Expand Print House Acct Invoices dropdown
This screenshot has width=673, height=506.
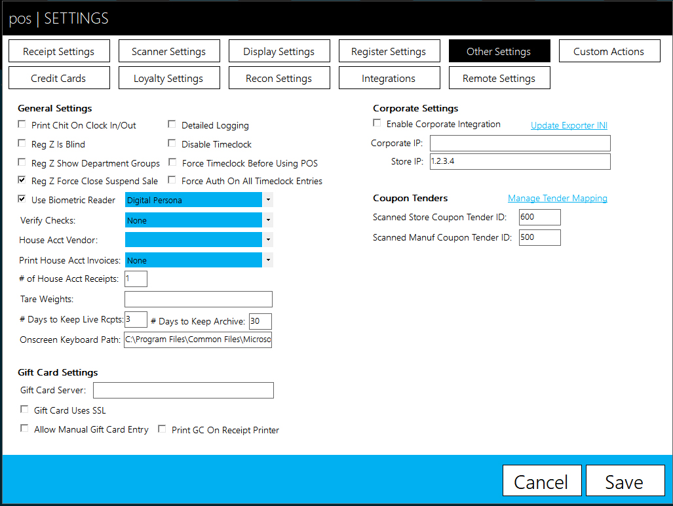pyautogui.click(x=268, y=260)
